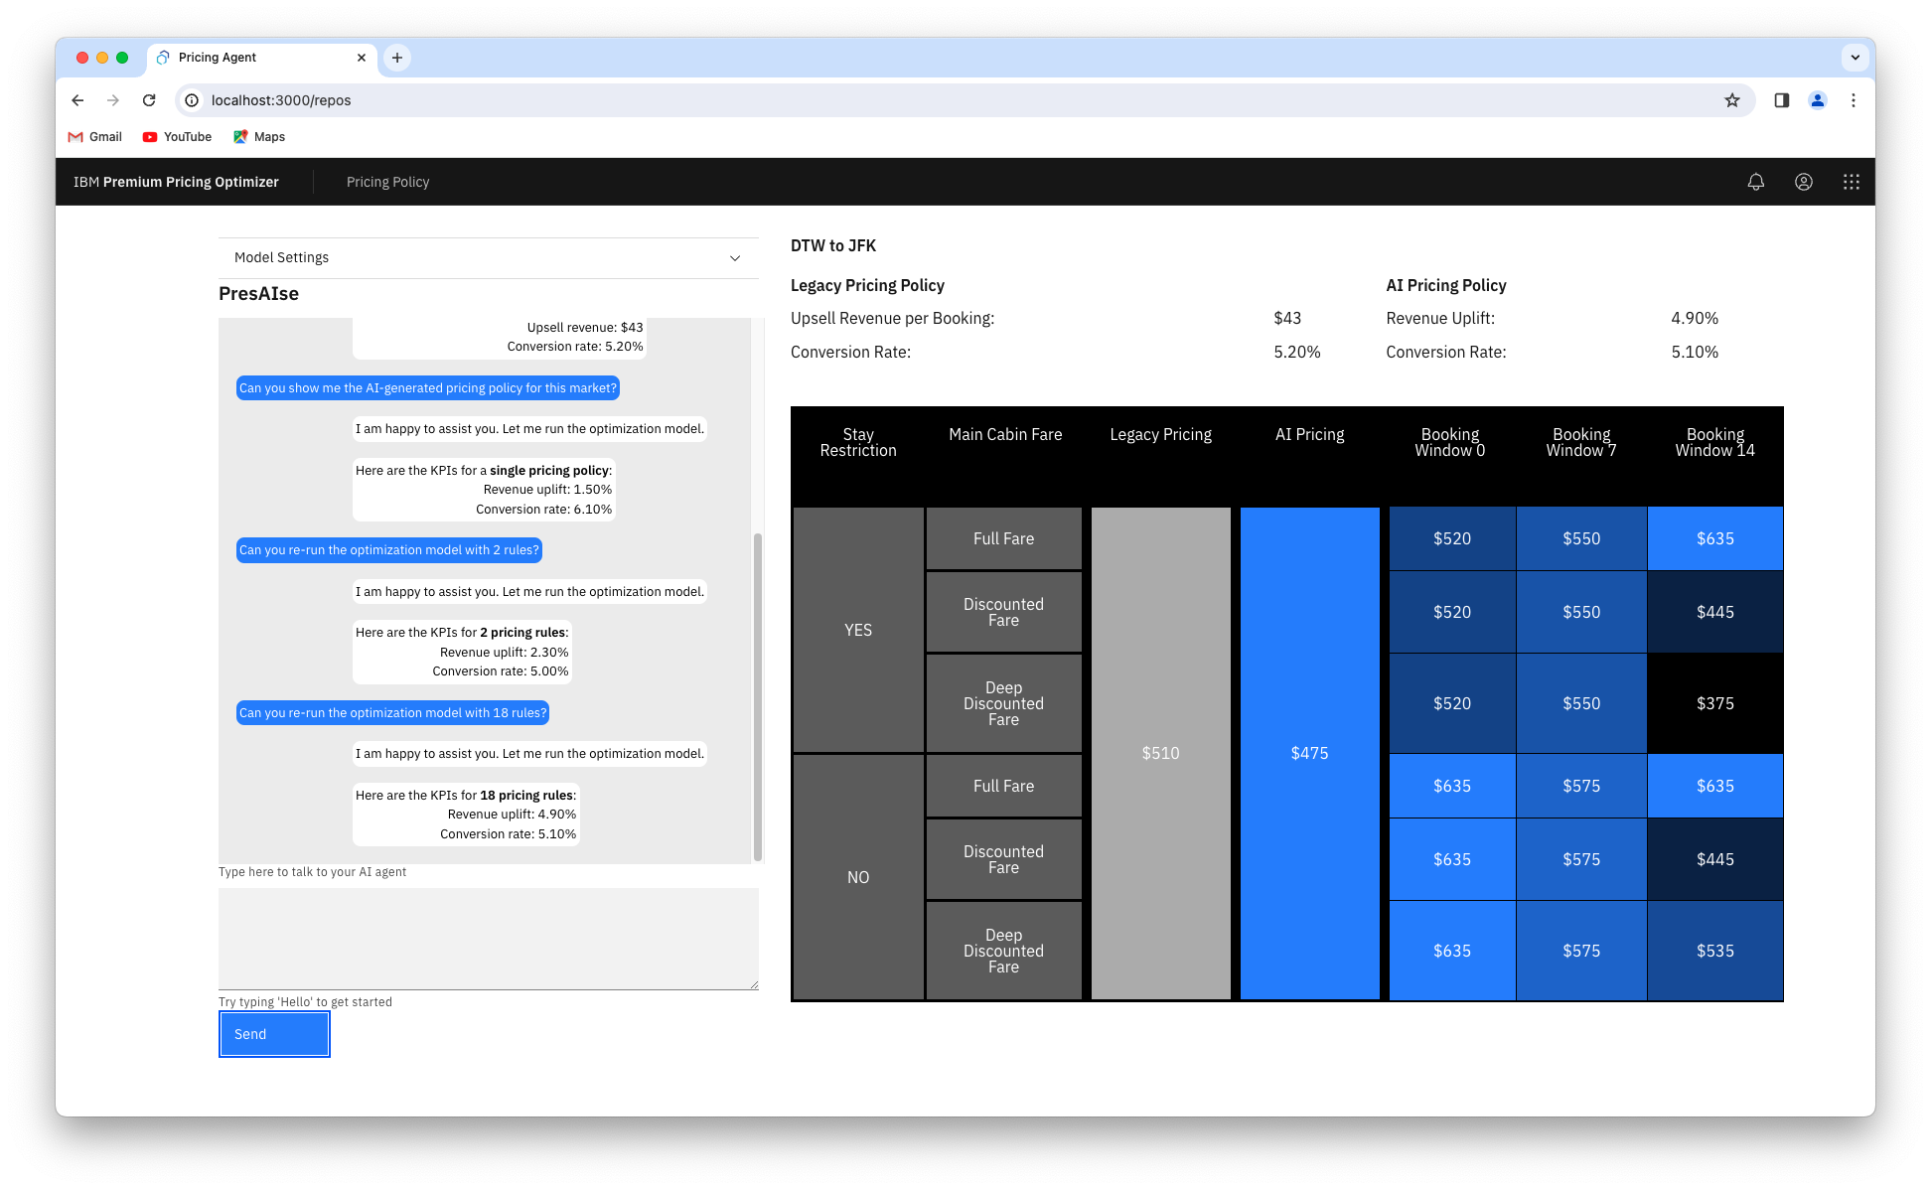Screen dimensions: 1931x1190
Task: Open the notifications bell icon
Action: point(1755,182)
